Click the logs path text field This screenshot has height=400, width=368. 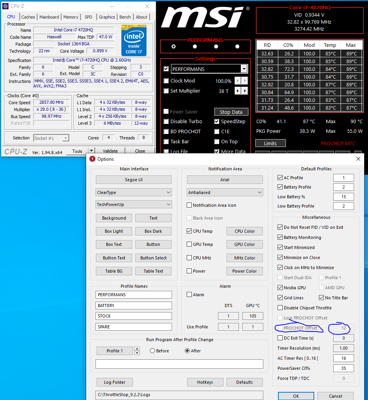[179, 395]
